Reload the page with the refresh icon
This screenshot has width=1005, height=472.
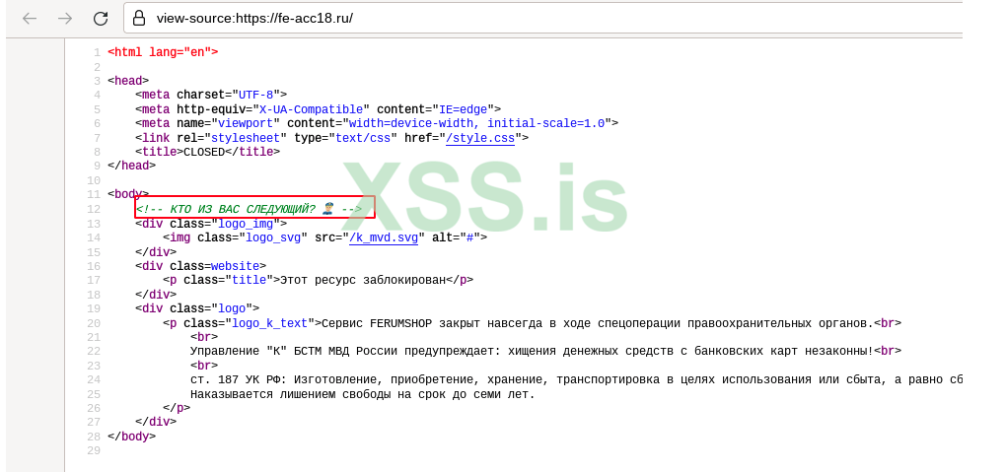(x=101, y=19)
